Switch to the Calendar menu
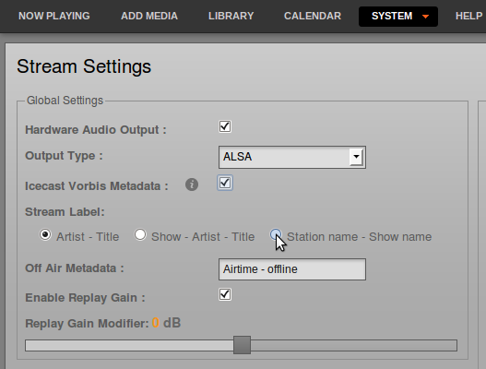The height and width of the screenshot is (369, 486). tap(313, 16)
